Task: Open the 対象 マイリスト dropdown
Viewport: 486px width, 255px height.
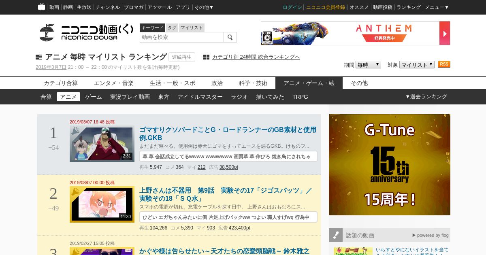Action: [x=417, y=65]
